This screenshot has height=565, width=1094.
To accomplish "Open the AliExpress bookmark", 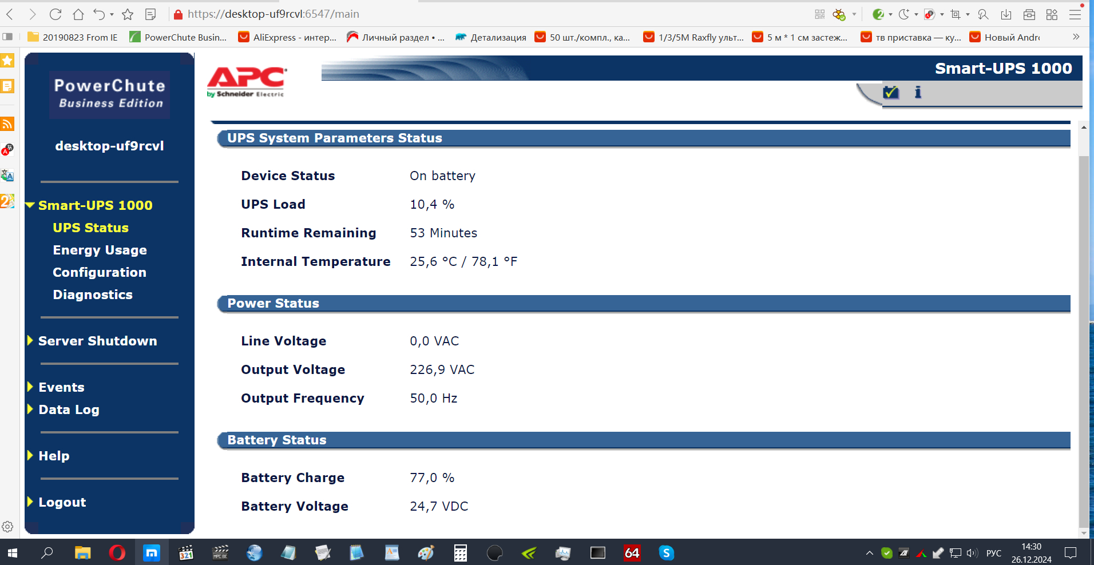I will (x=287, y=37).
